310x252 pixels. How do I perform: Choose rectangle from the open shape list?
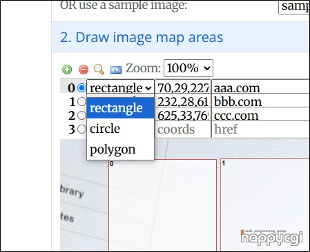(120, 108)
